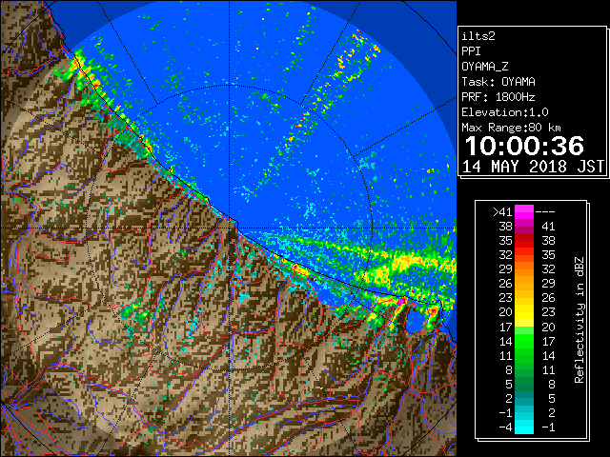Viewport: 610px width, 457px height.
Task: Click the --- legend label
Action: (x=545, y=212)
